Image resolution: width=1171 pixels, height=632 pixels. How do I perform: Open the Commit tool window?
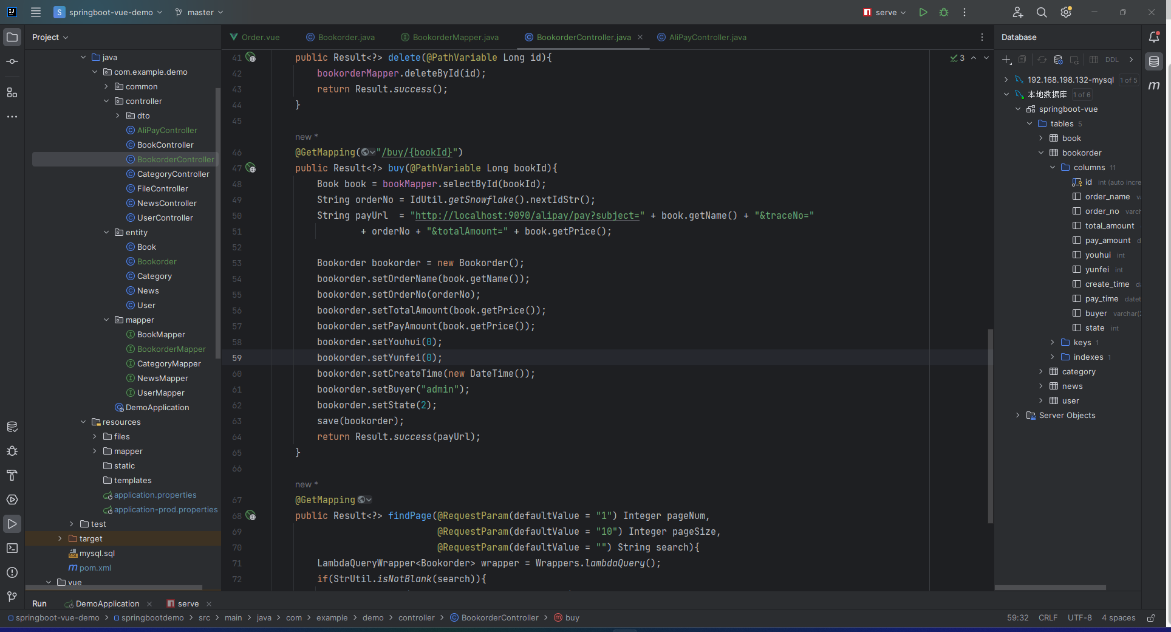tap(12, 61)
